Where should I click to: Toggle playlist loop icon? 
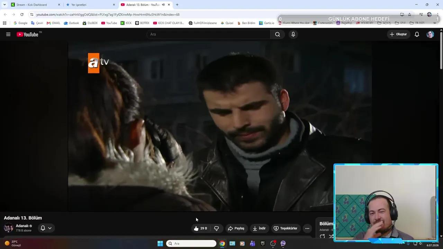pyautogui.click(x=322, y=237)
